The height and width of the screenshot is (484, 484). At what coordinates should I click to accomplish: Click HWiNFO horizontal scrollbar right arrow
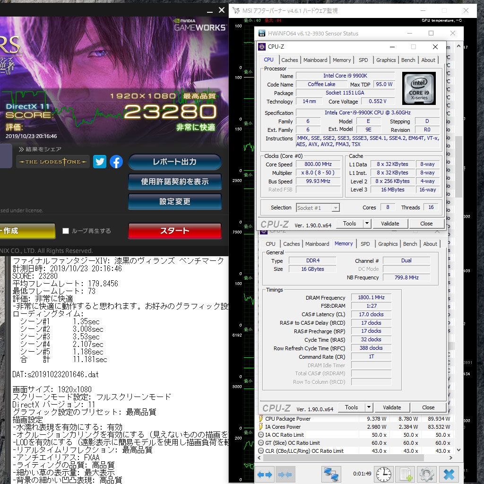click(450, 458)
